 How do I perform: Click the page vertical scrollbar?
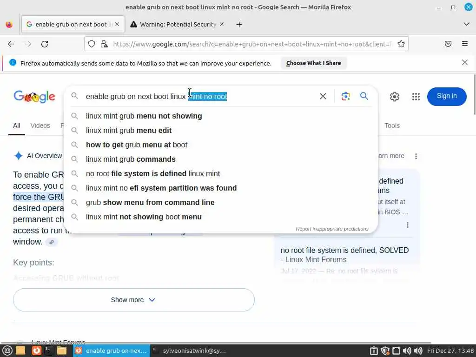click(474, 95)
